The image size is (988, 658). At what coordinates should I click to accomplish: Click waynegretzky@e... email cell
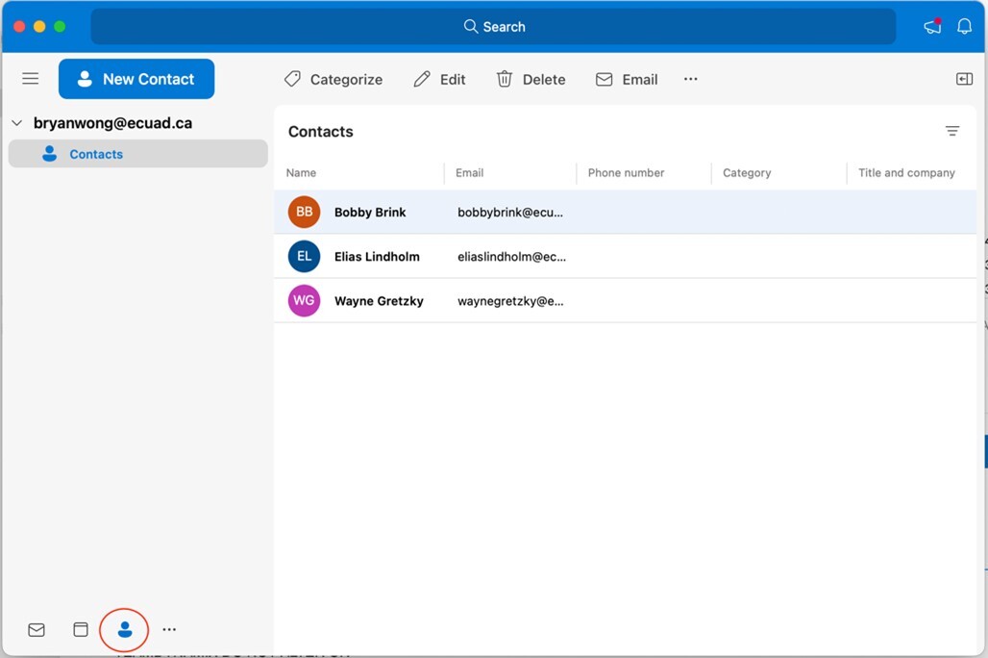tap(510, 301)
